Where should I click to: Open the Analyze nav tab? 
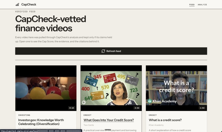(202, 5)
